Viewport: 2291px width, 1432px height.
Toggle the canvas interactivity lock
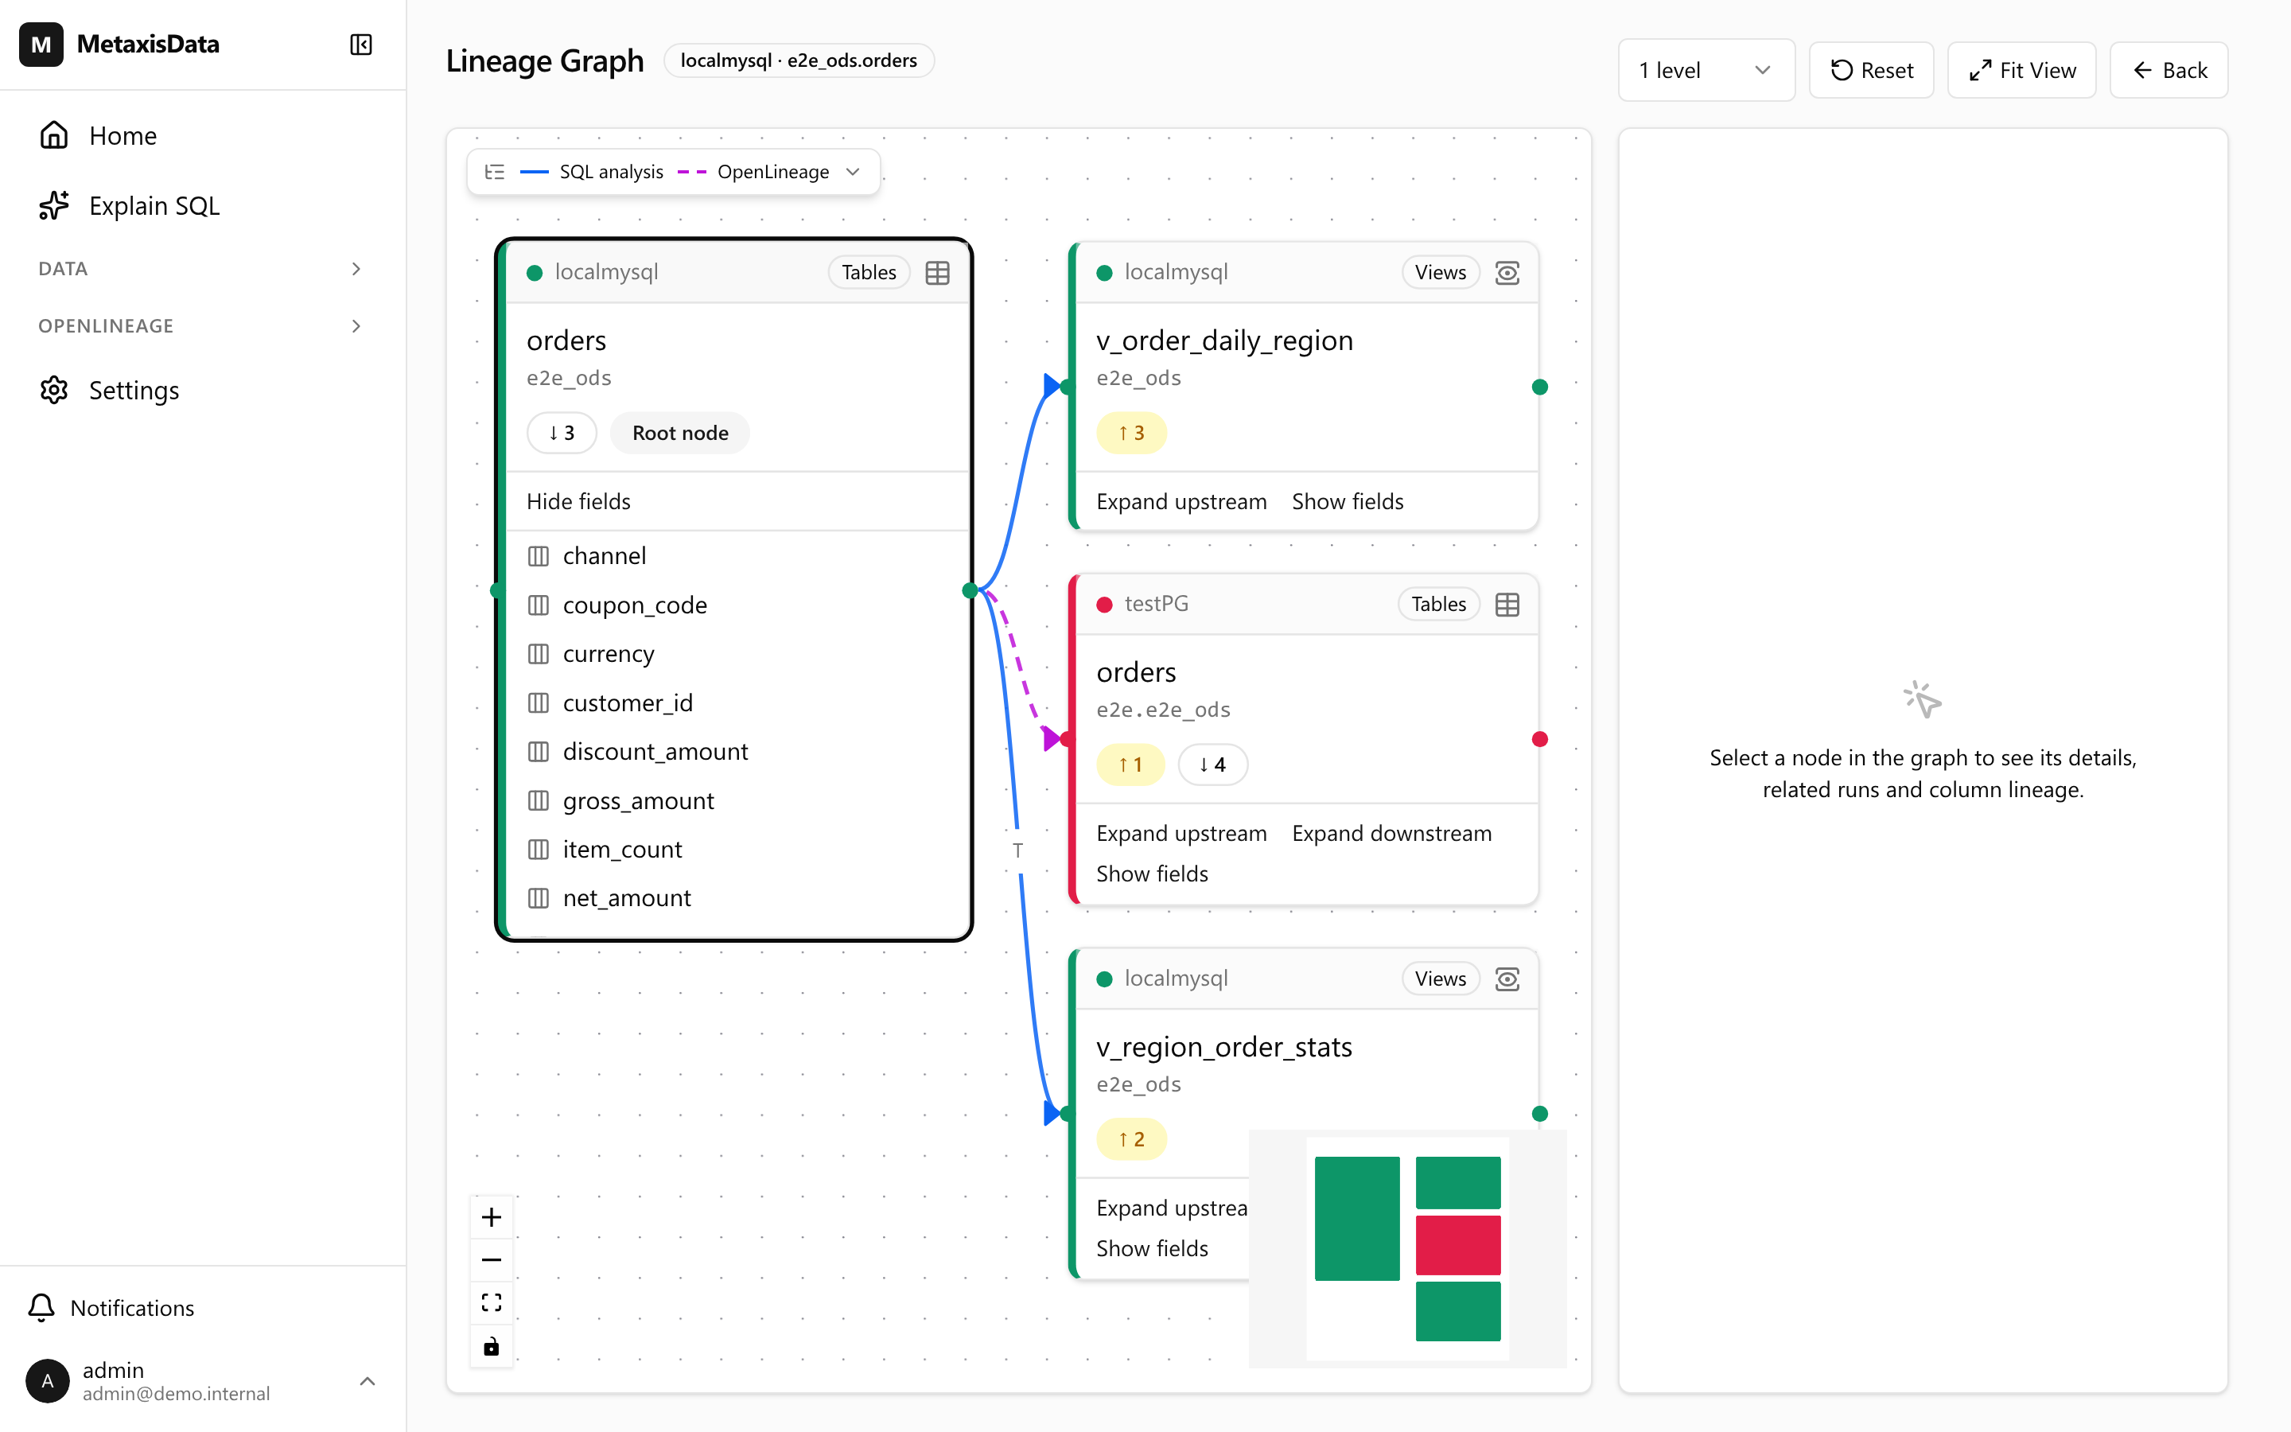[492, 1347]
